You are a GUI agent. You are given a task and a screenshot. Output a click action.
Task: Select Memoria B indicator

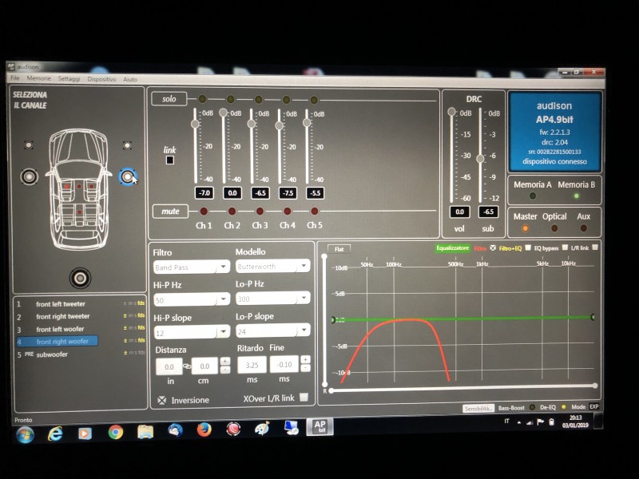[x=576, y=196]
